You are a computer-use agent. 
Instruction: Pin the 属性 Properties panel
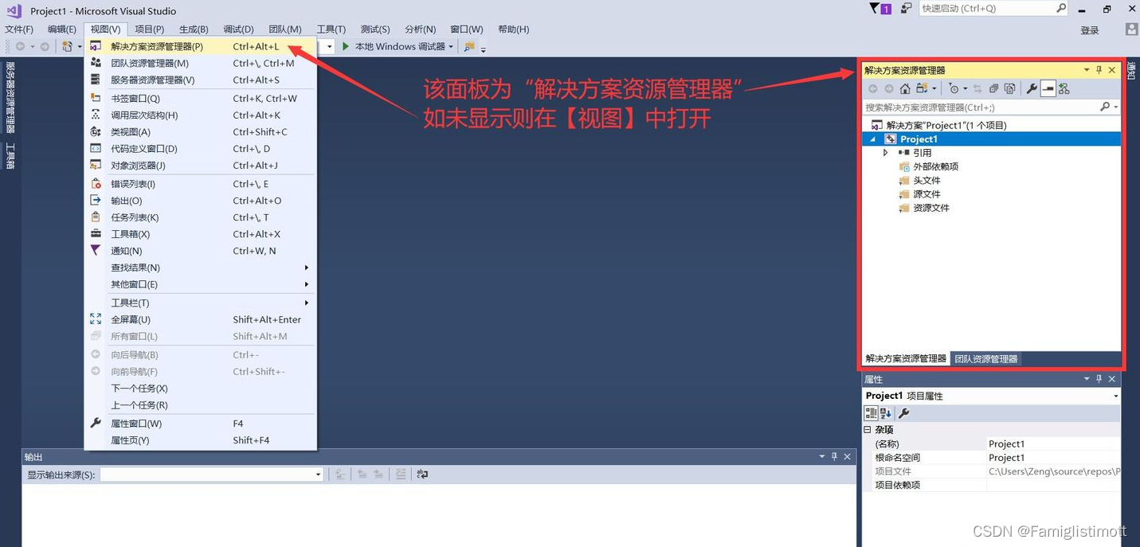point(1099,379)
